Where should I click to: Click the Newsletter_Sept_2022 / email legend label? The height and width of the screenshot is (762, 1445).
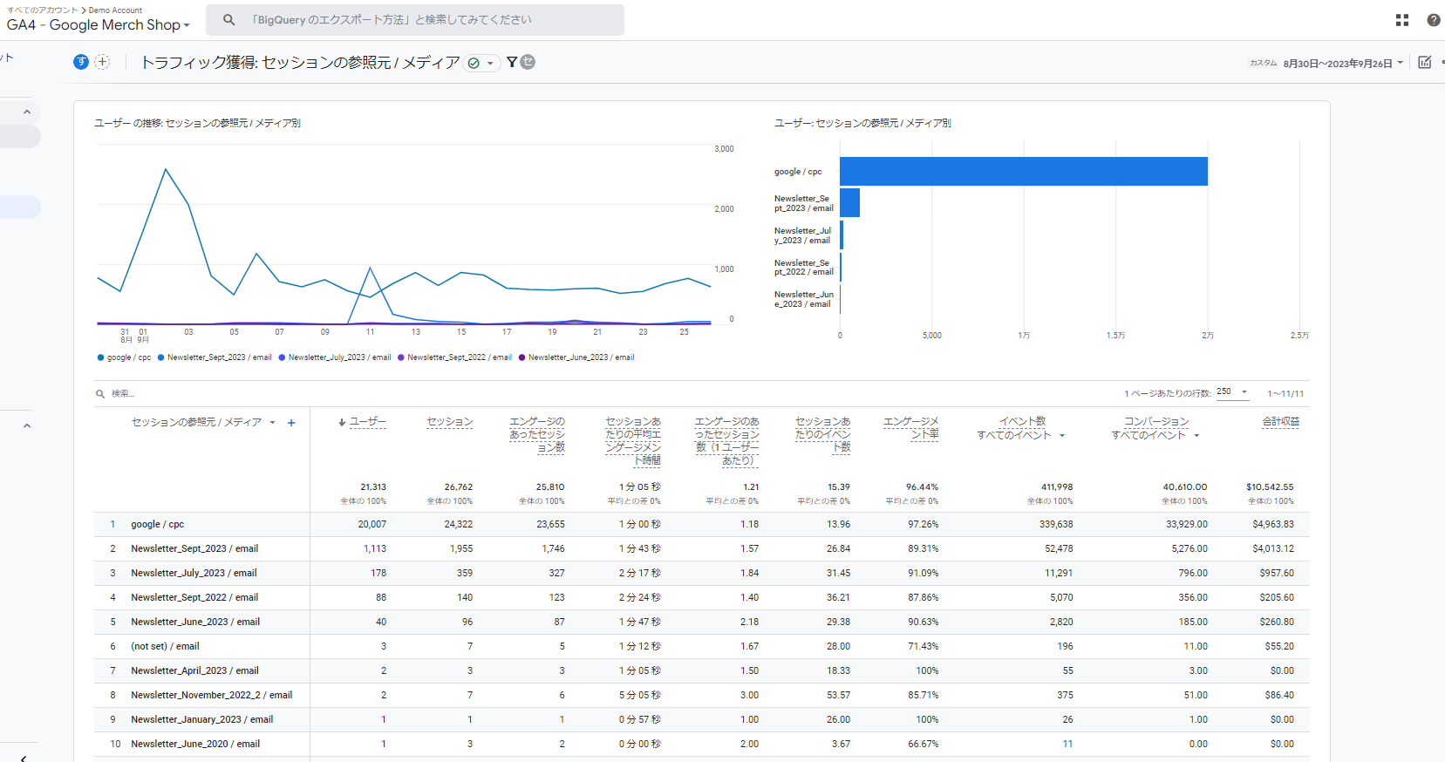click(460, 357)
